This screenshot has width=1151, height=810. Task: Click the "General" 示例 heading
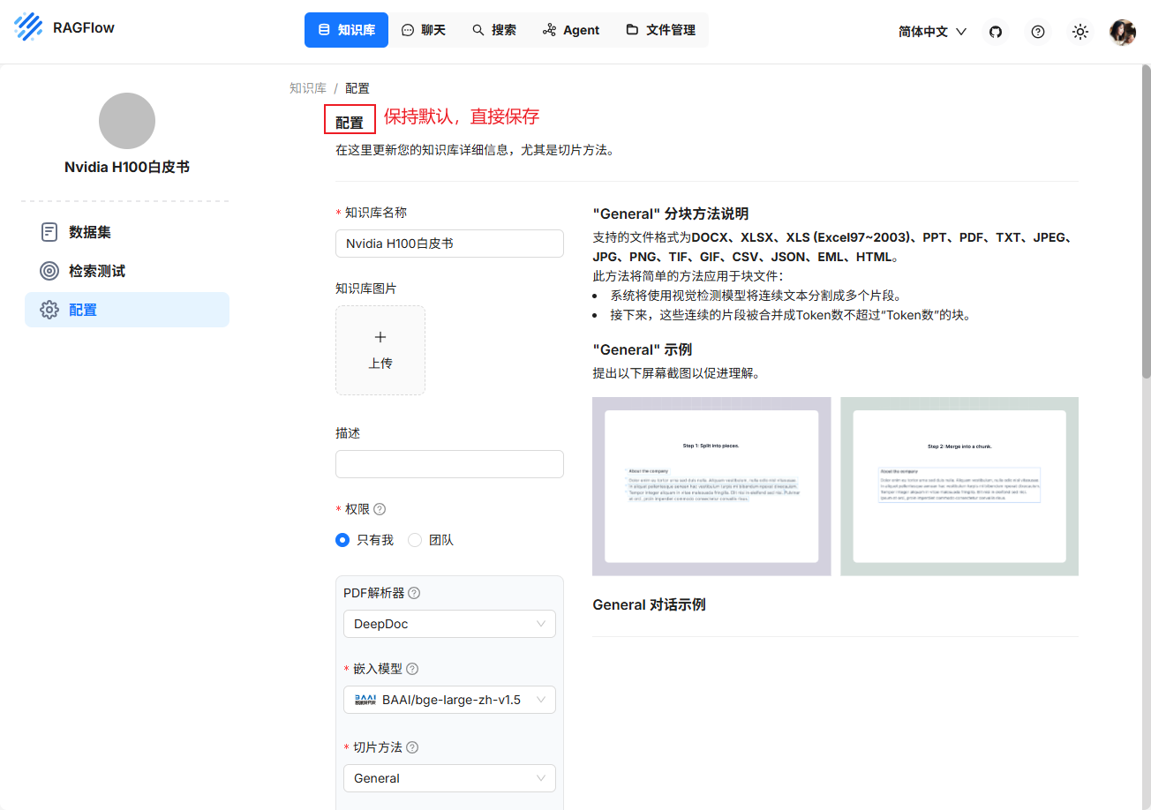pos(643,349)
